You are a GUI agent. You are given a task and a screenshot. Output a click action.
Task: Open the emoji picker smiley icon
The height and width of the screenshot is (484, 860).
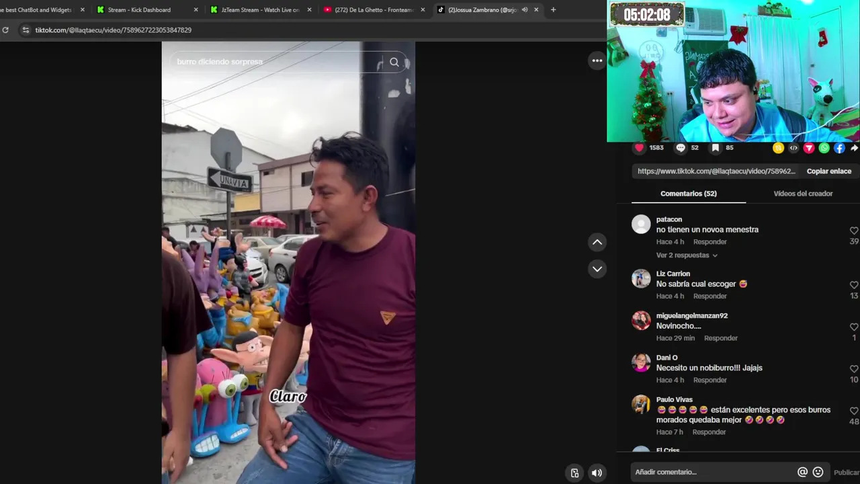(x=818, y=472)
